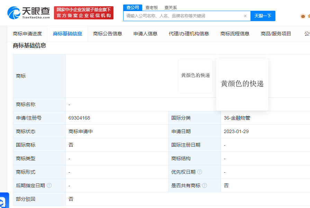Go to the 商标申请进度 tab
310x208 pixels.
click(x=27, y=34)
